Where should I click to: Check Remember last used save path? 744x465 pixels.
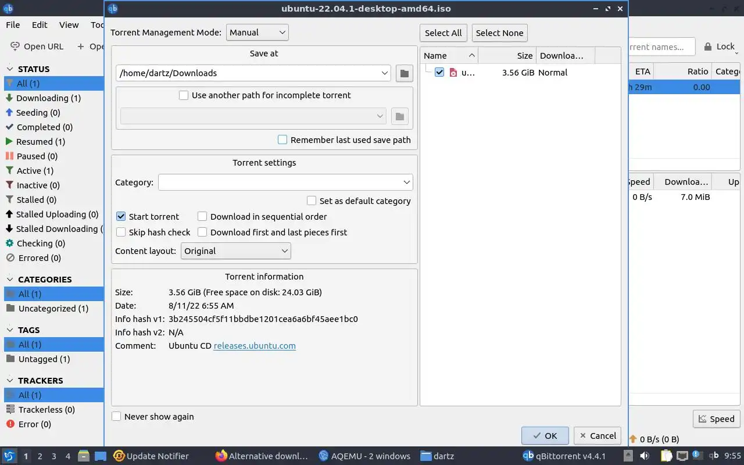pyautogui.click(x=282, y=139)
